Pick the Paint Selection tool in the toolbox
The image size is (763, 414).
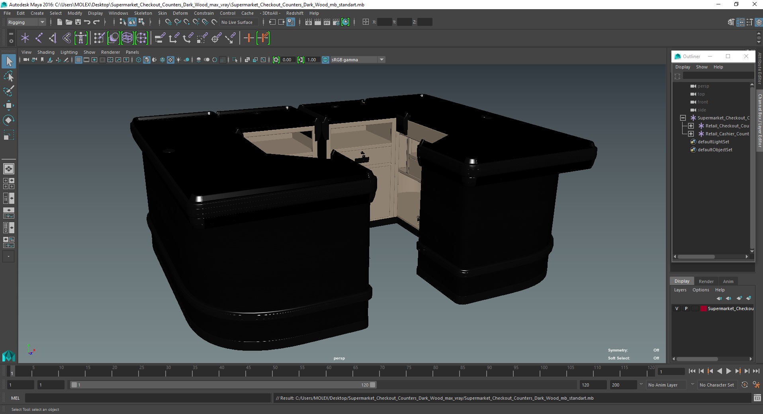[9, 91]
